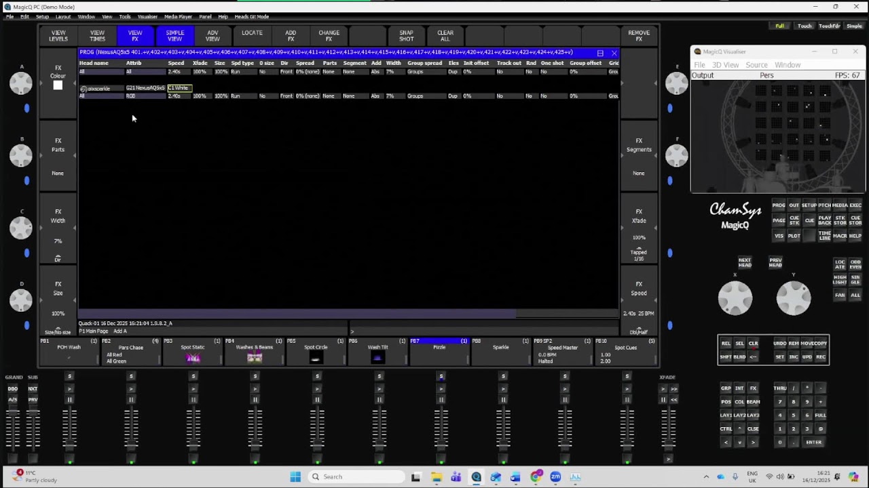Open File Explorer from the taskbar
Viewport: 869px width, 488px height.
437,476
